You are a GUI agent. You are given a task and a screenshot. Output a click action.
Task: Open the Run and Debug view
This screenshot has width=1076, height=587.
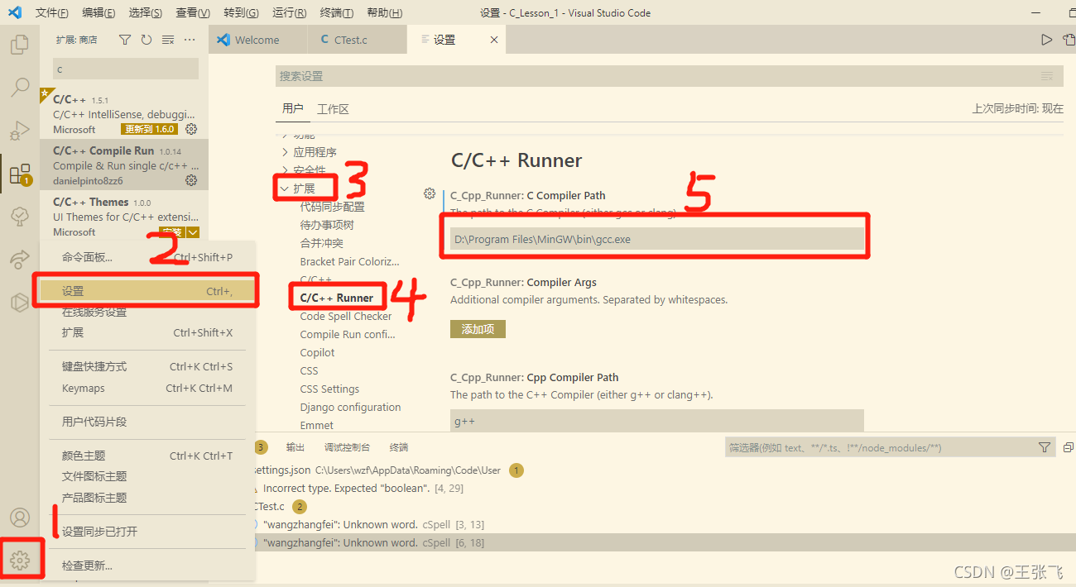(20, 130)
